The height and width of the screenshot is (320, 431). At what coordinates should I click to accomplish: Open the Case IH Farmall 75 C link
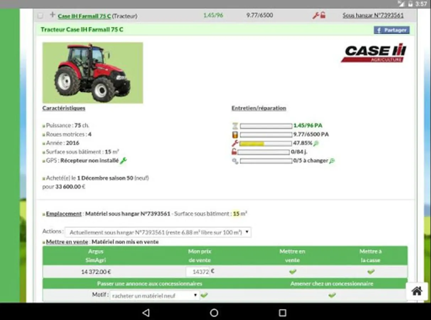pyautogui.click(x=85, y=16)
